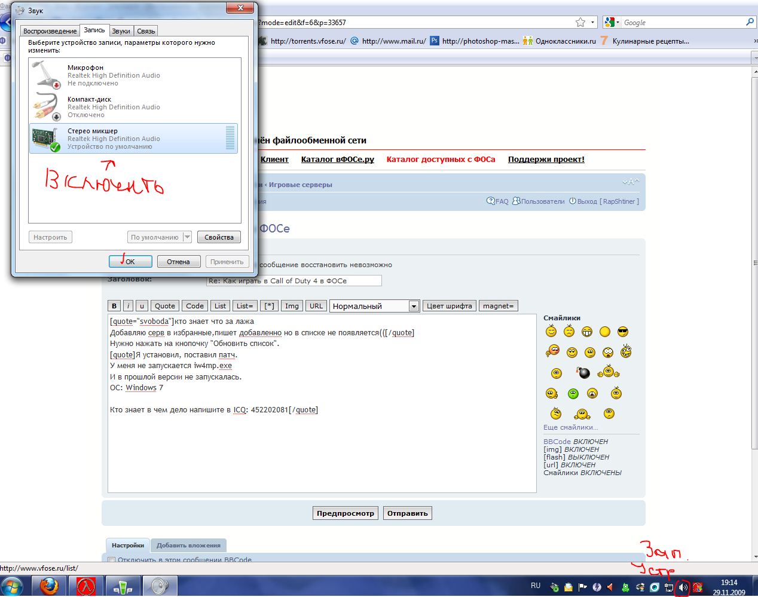
Task: Insert the sunglasses smiley
Action: [623, 332]
